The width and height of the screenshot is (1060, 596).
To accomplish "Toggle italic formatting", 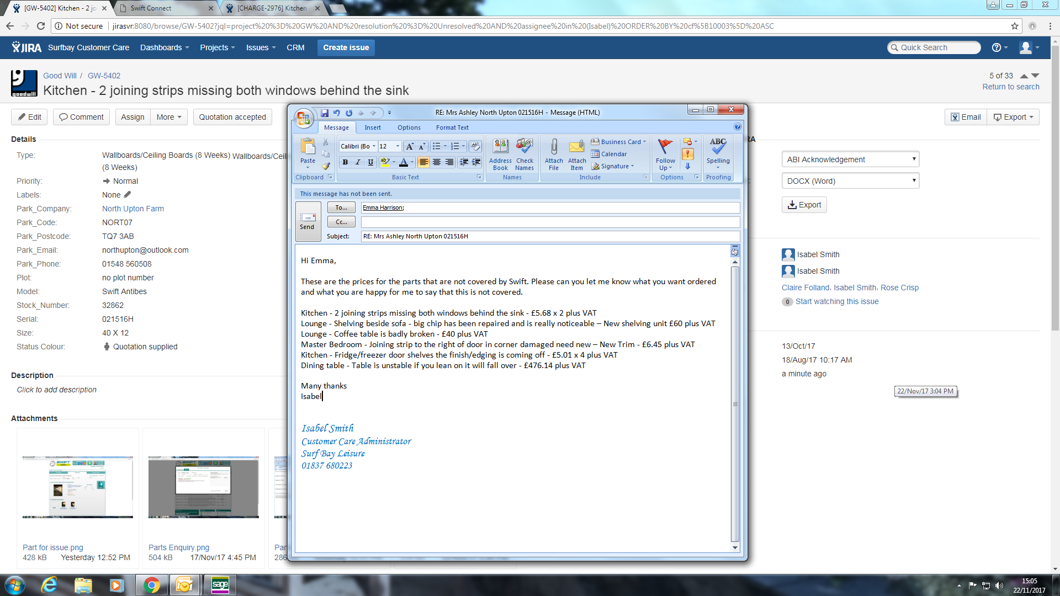I will (x=358, y=162).
